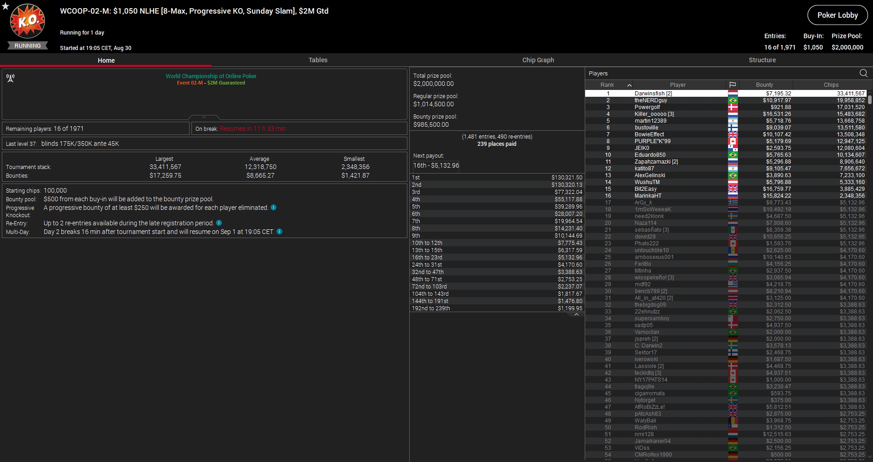Click World Championship of Online Poker heading
Viewport: 873px width, 462px height.
pos(211,76)
